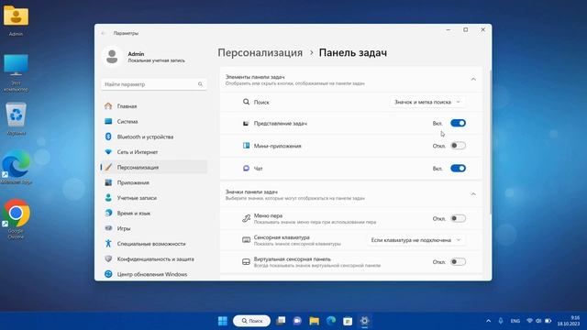The width and height of the screenshot is (587, 330).
Task: Click the Меню пера pen icon
Action: (x=246, y=218)
